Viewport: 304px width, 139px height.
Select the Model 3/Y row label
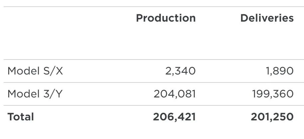(x=35, y=94)
